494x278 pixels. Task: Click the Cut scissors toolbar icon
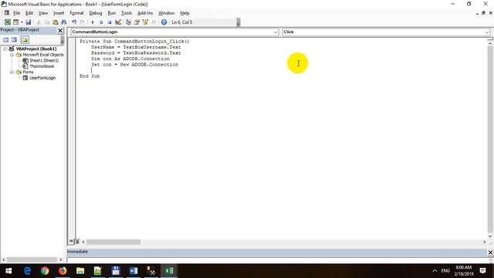click(x=39, y=22)
